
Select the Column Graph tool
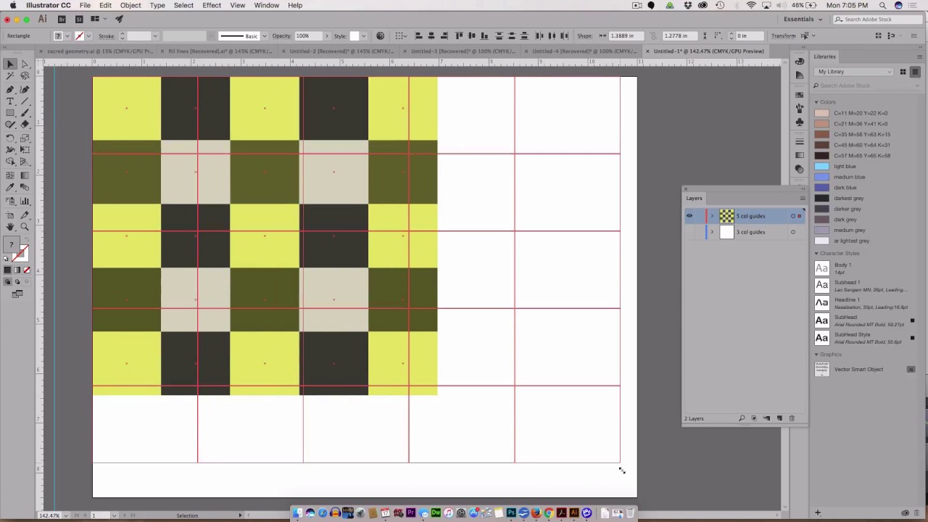pos(24,200)
